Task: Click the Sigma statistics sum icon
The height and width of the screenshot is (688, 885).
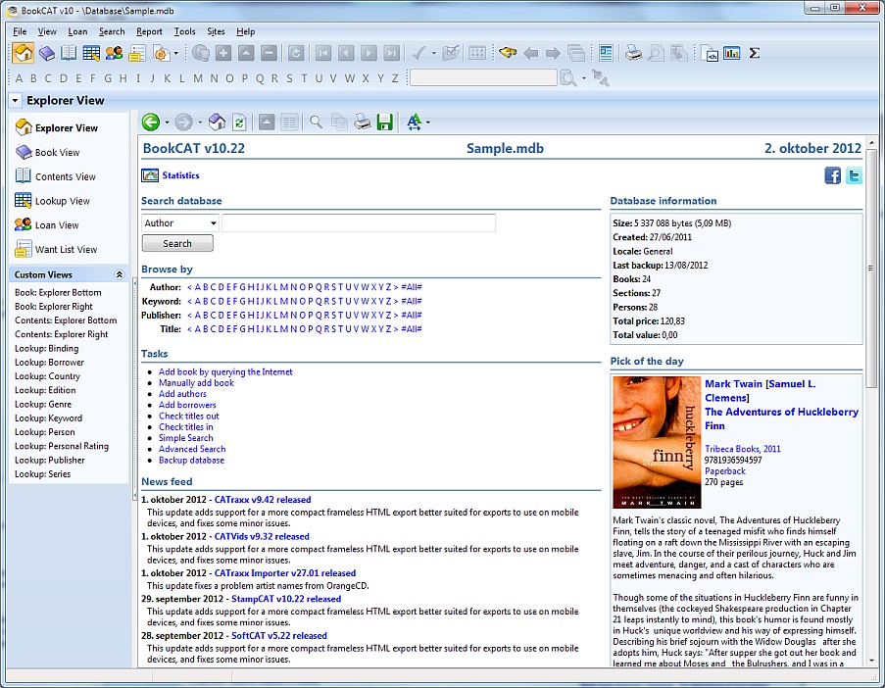Action: [x=755, y=53]
